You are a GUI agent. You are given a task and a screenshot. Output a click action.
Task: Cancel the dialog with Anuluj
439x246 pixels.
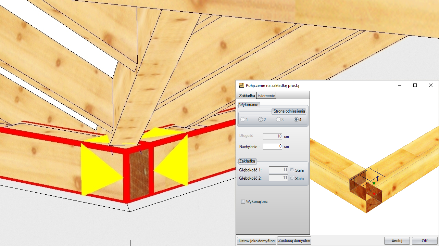coord(397,241)
